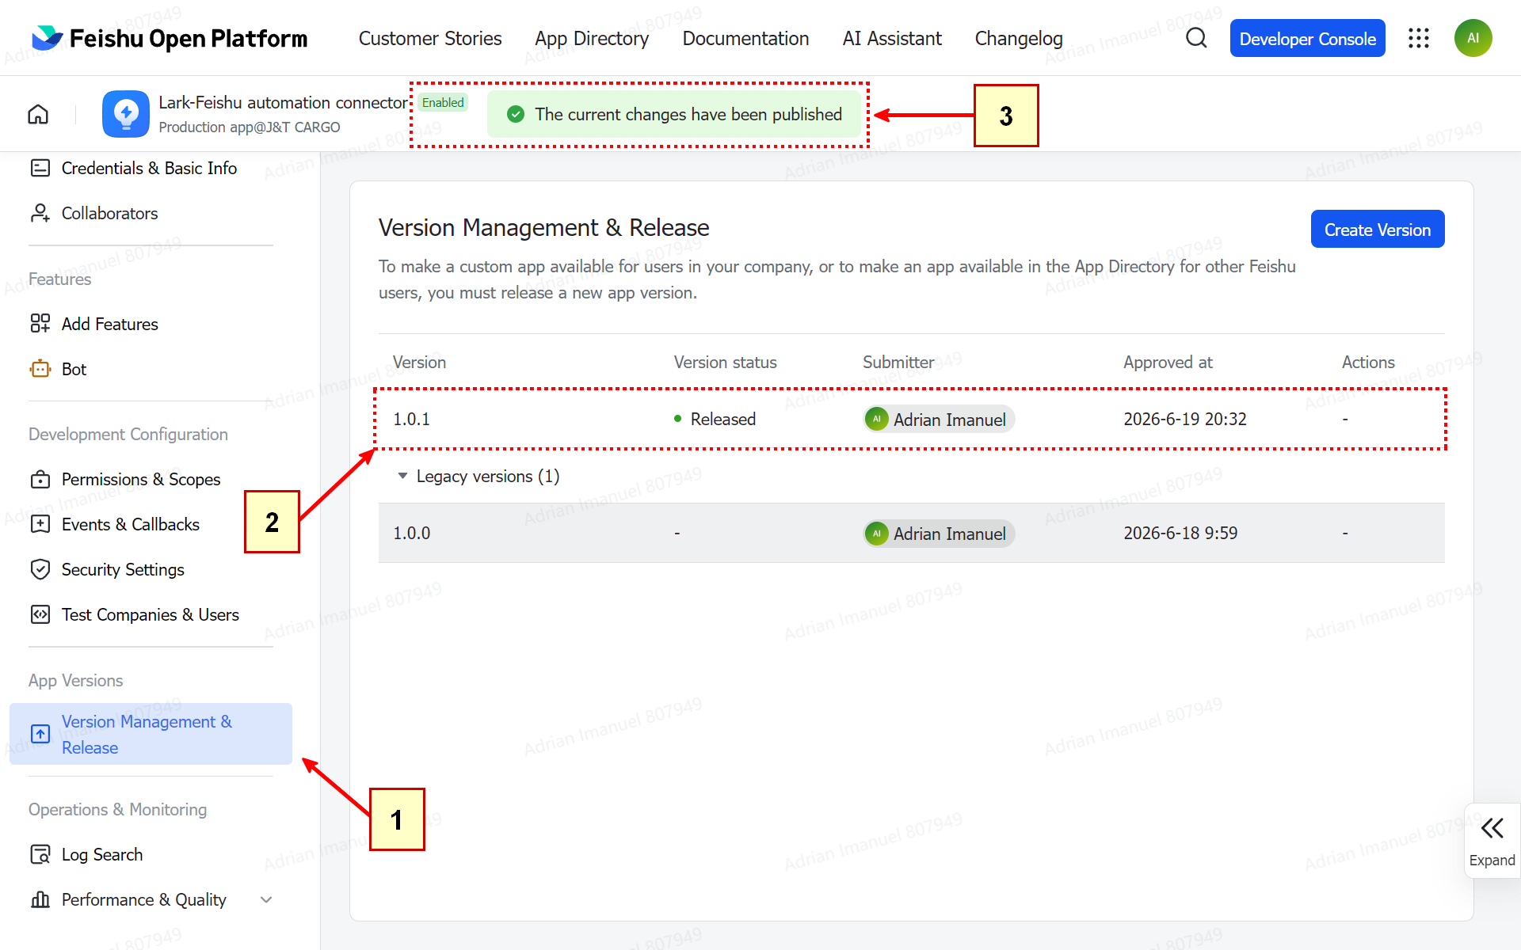Go to Add Features page
This screenshot has height=950, width=1521.
coord(109,324)
